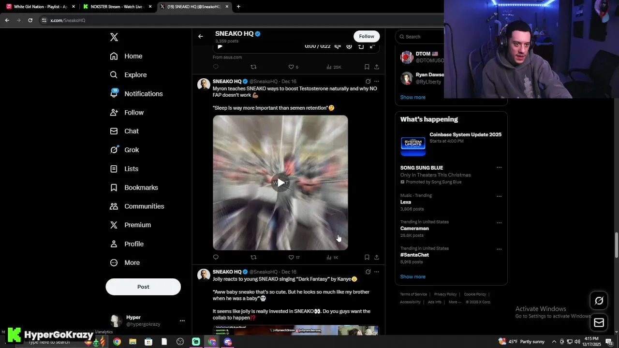Viewport: 619px width, 348px height.
Task: Open Explore in the sidebar
Action: coord(128,75)
